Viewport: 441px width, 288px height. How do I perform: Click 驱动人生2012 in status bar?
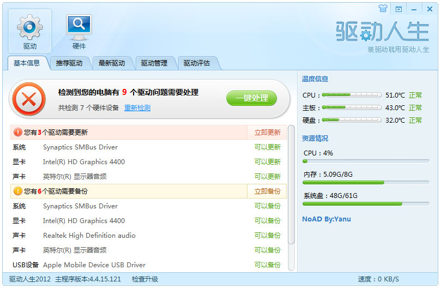(30, 279)
